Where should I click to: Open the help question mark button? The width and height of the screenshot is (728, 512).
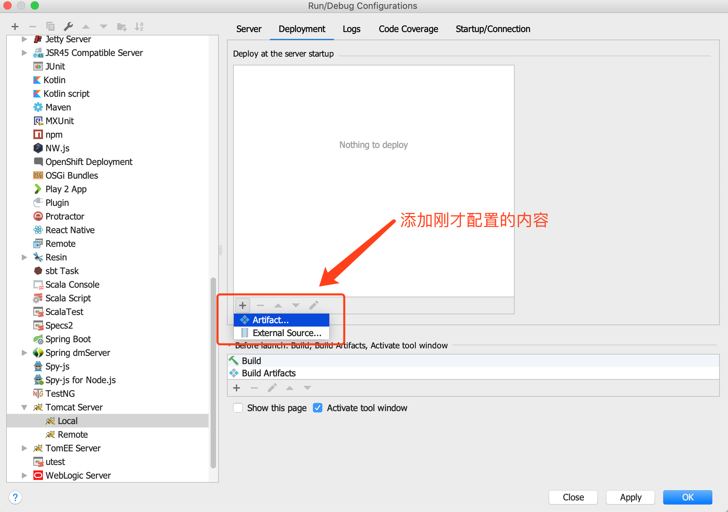tap(15, 497)
